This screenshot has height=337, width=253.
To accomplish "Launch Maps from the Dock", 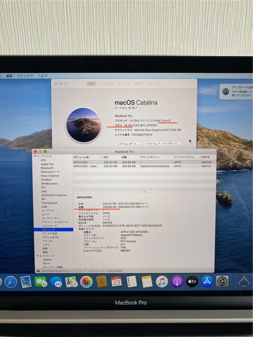I will [x=71, y=282].
